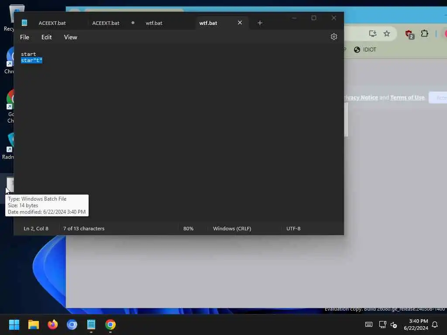This screenshot has width=447, height=335.
Task: Open the red shield extension icon in Chrome
Action: coord(409,34)
